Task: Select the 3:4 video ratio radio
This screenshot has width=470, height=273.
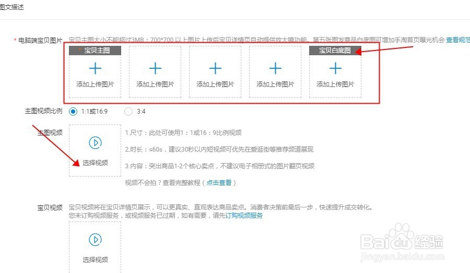Action: [x=128, y=111]
